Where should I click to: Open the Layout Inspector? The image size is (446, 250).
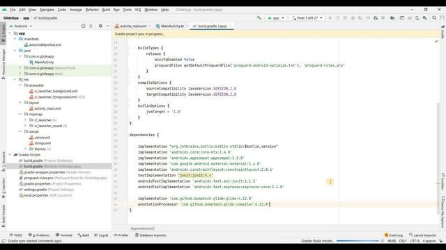coord(423,235)
